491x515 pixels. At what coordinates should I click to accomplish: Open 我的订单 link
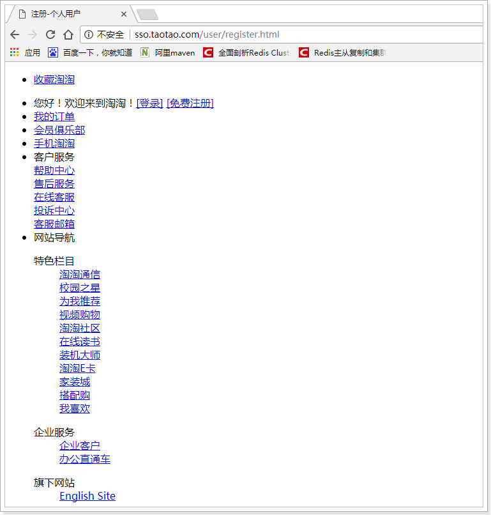coord(54,116)
